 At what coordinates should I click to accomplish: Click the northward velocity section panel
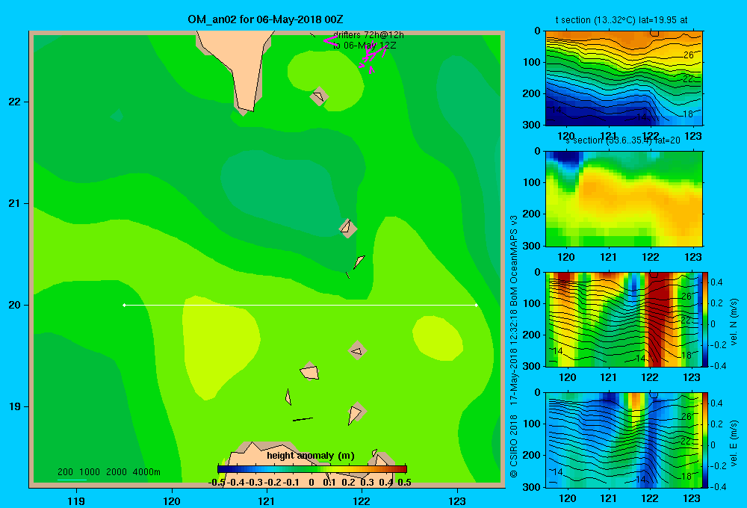coord(624,319)
